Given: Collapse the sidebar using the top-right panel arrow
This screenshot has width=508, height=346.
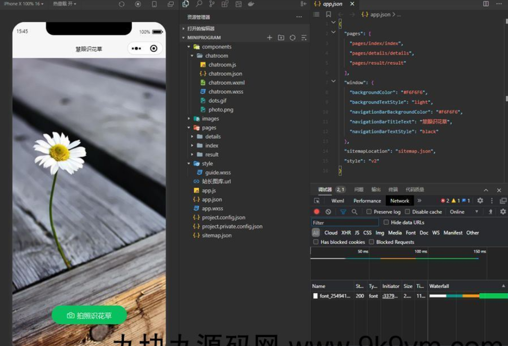Looking at the screenshot, I should (303, 4).
